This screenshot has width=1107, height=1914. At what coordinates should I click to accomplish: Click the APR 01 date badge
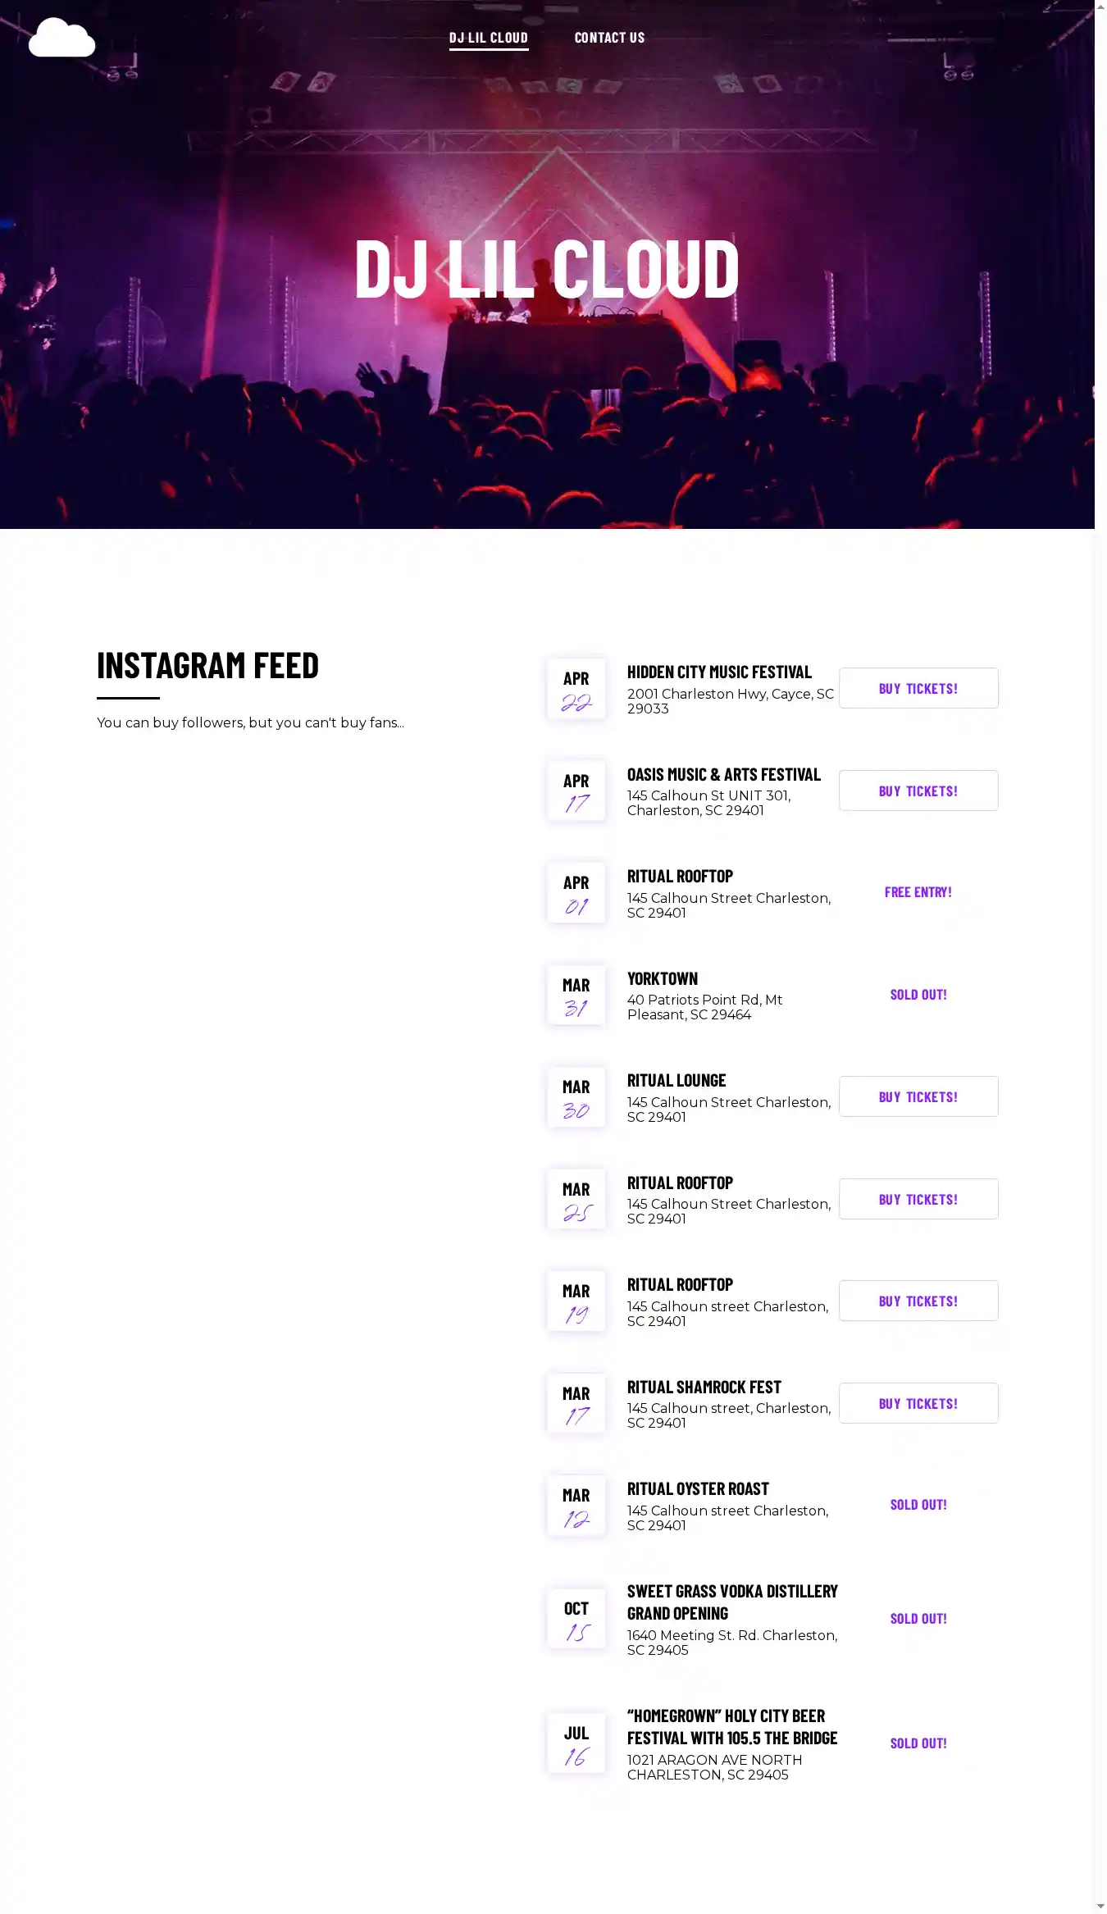click(x=576, y=893)
